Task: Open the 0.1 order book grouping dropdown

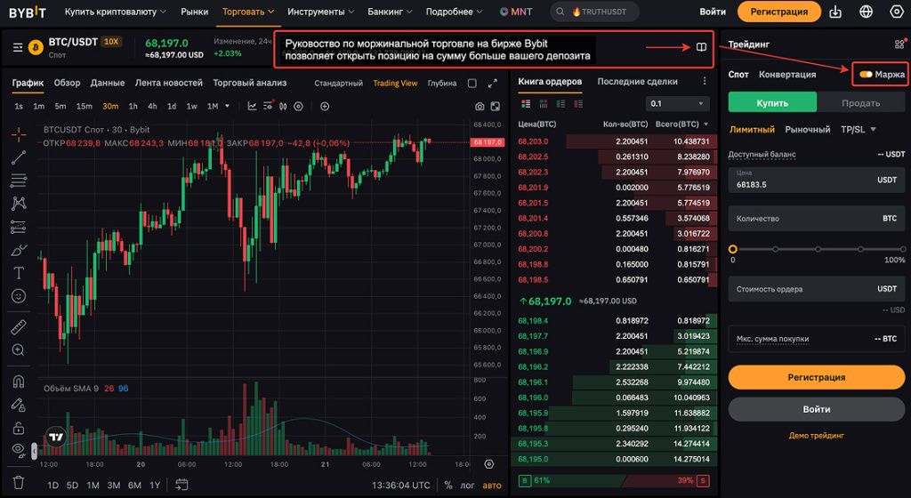Action: [x=677, y=104]
